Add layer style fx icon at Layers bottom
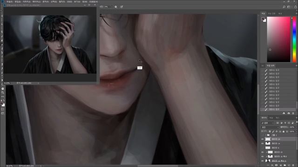 coord(272,165)
